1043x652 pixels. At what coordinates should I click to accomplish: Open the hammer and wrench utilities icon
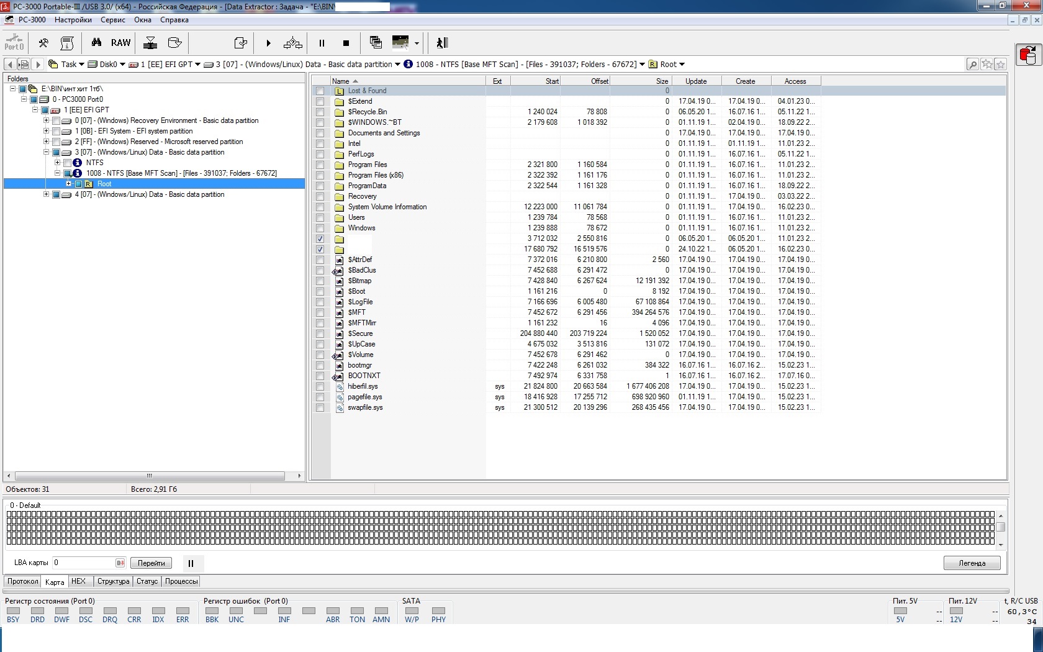(x=43, y=43)
